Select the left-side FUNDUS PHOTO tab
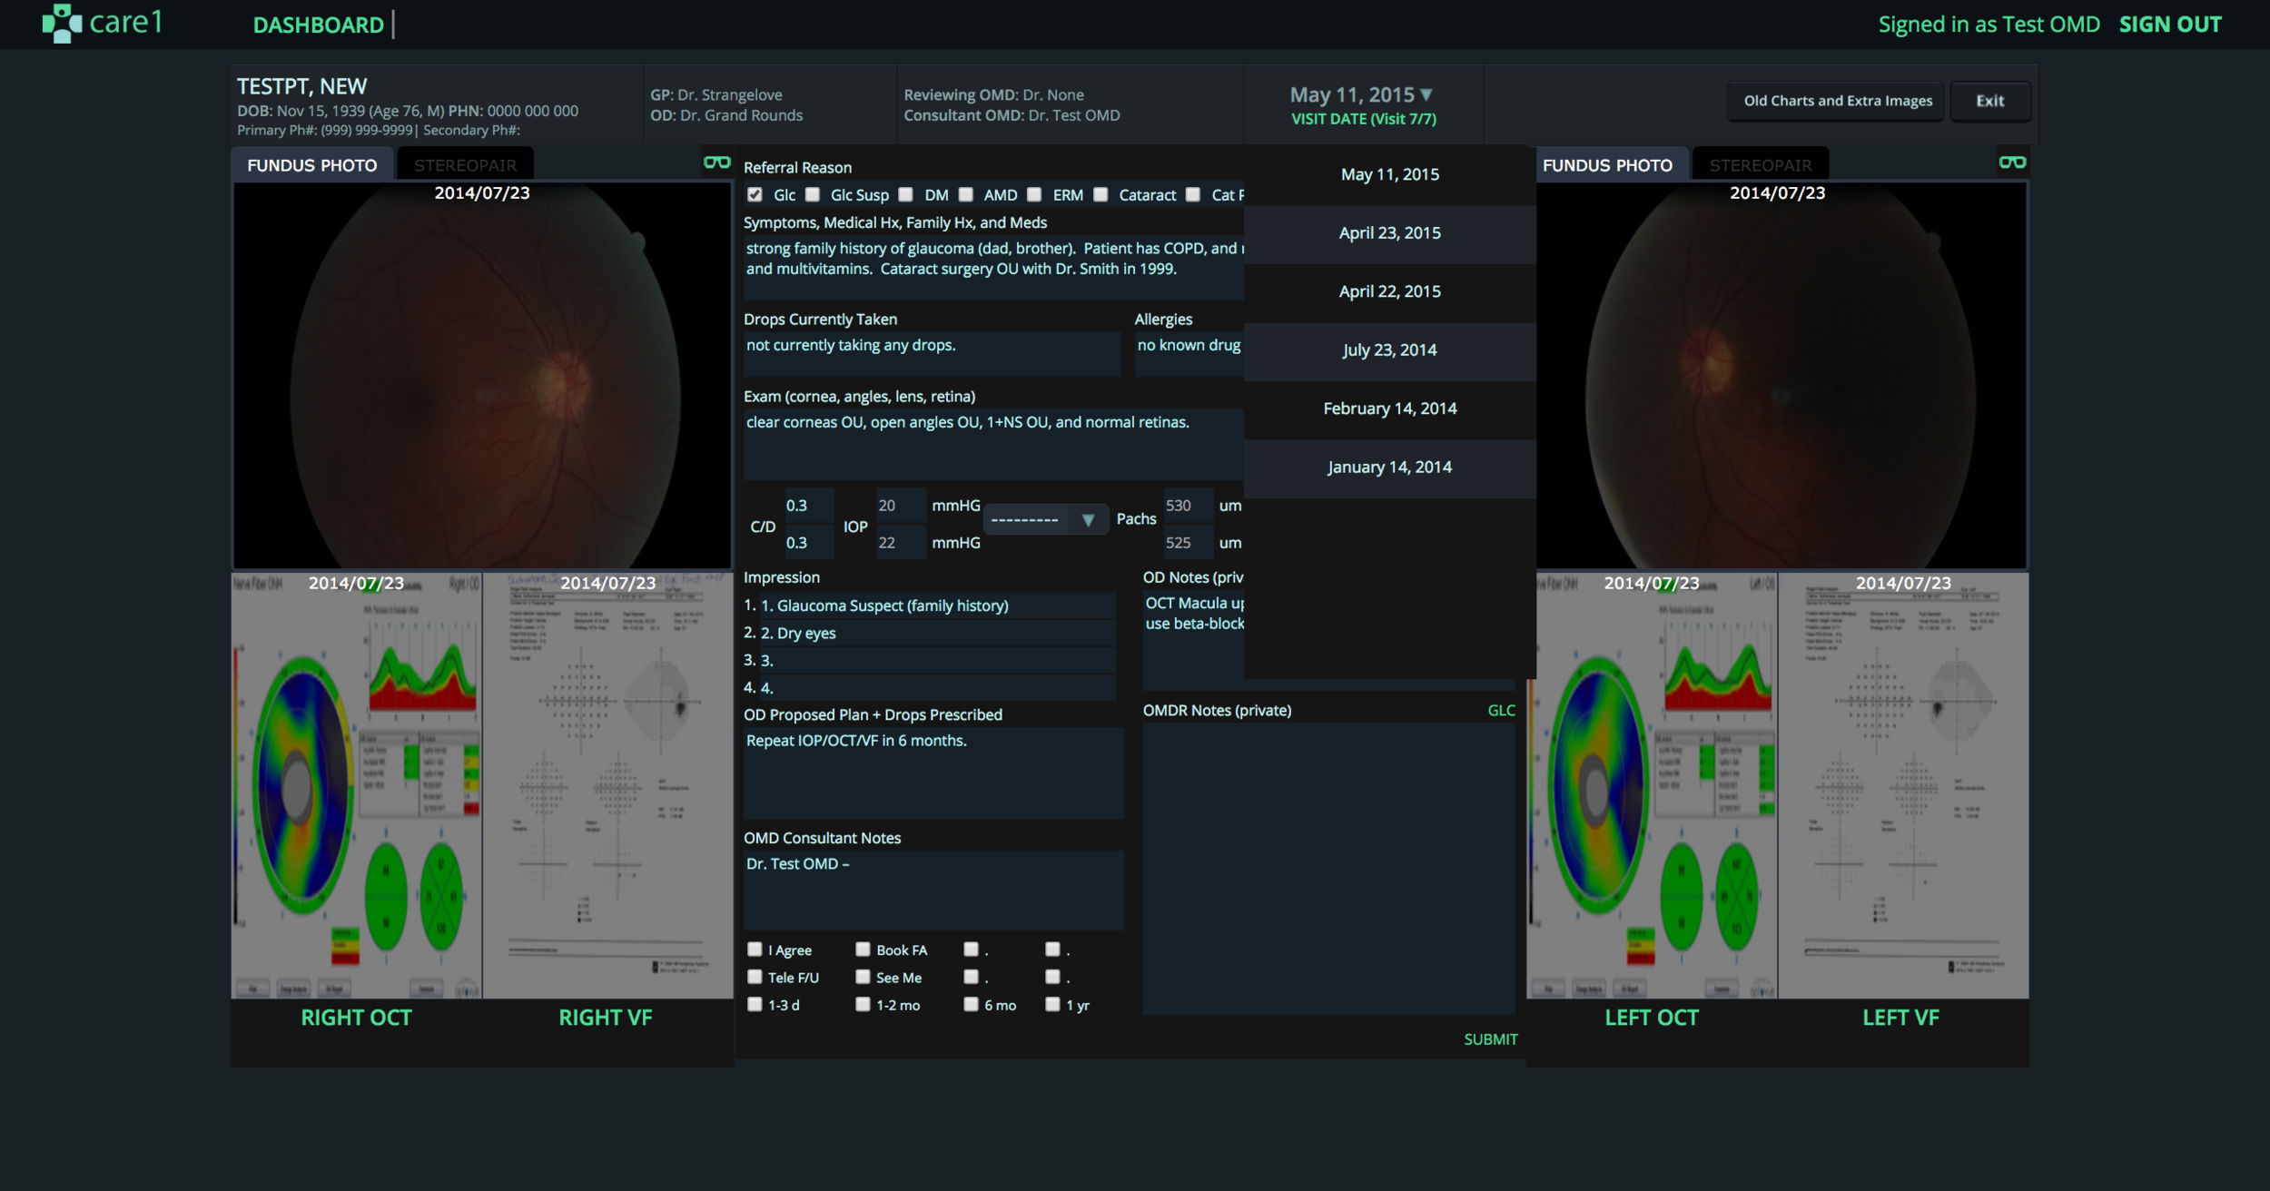 coord(311,164)
